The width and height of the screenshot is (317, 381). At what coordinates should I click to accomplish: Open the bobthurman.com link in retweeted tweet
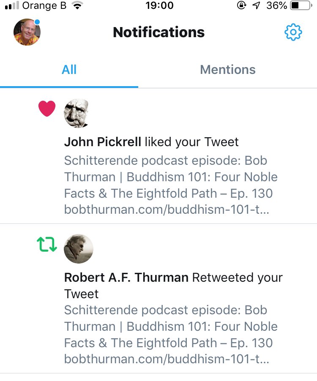(167, 359)
